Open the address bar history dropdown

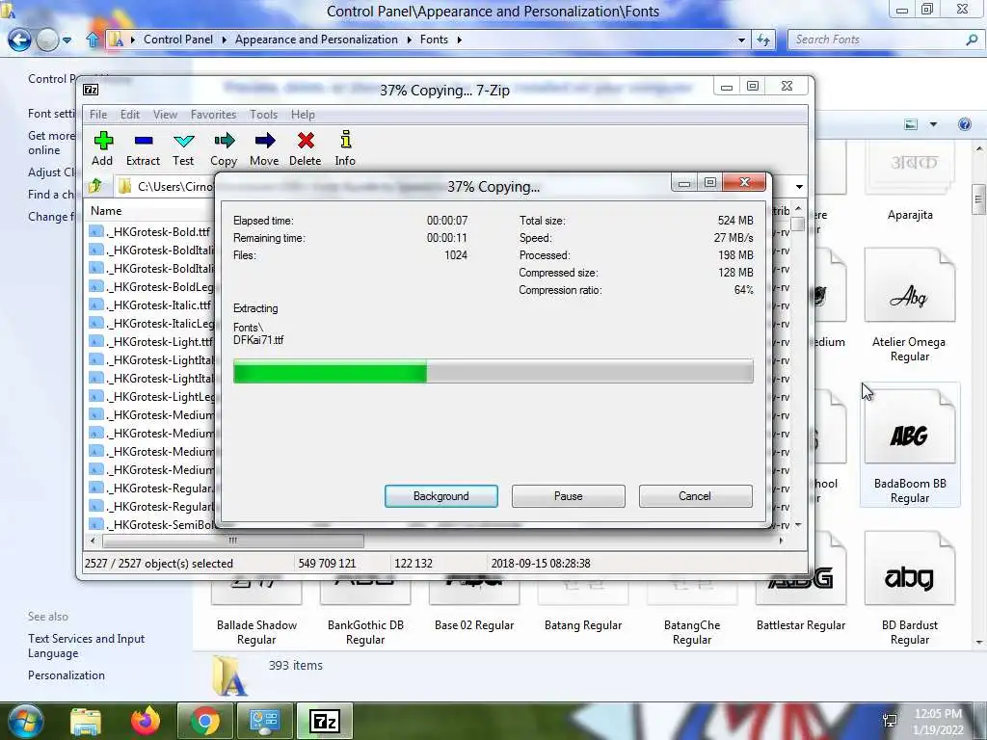tap(741, 40)
